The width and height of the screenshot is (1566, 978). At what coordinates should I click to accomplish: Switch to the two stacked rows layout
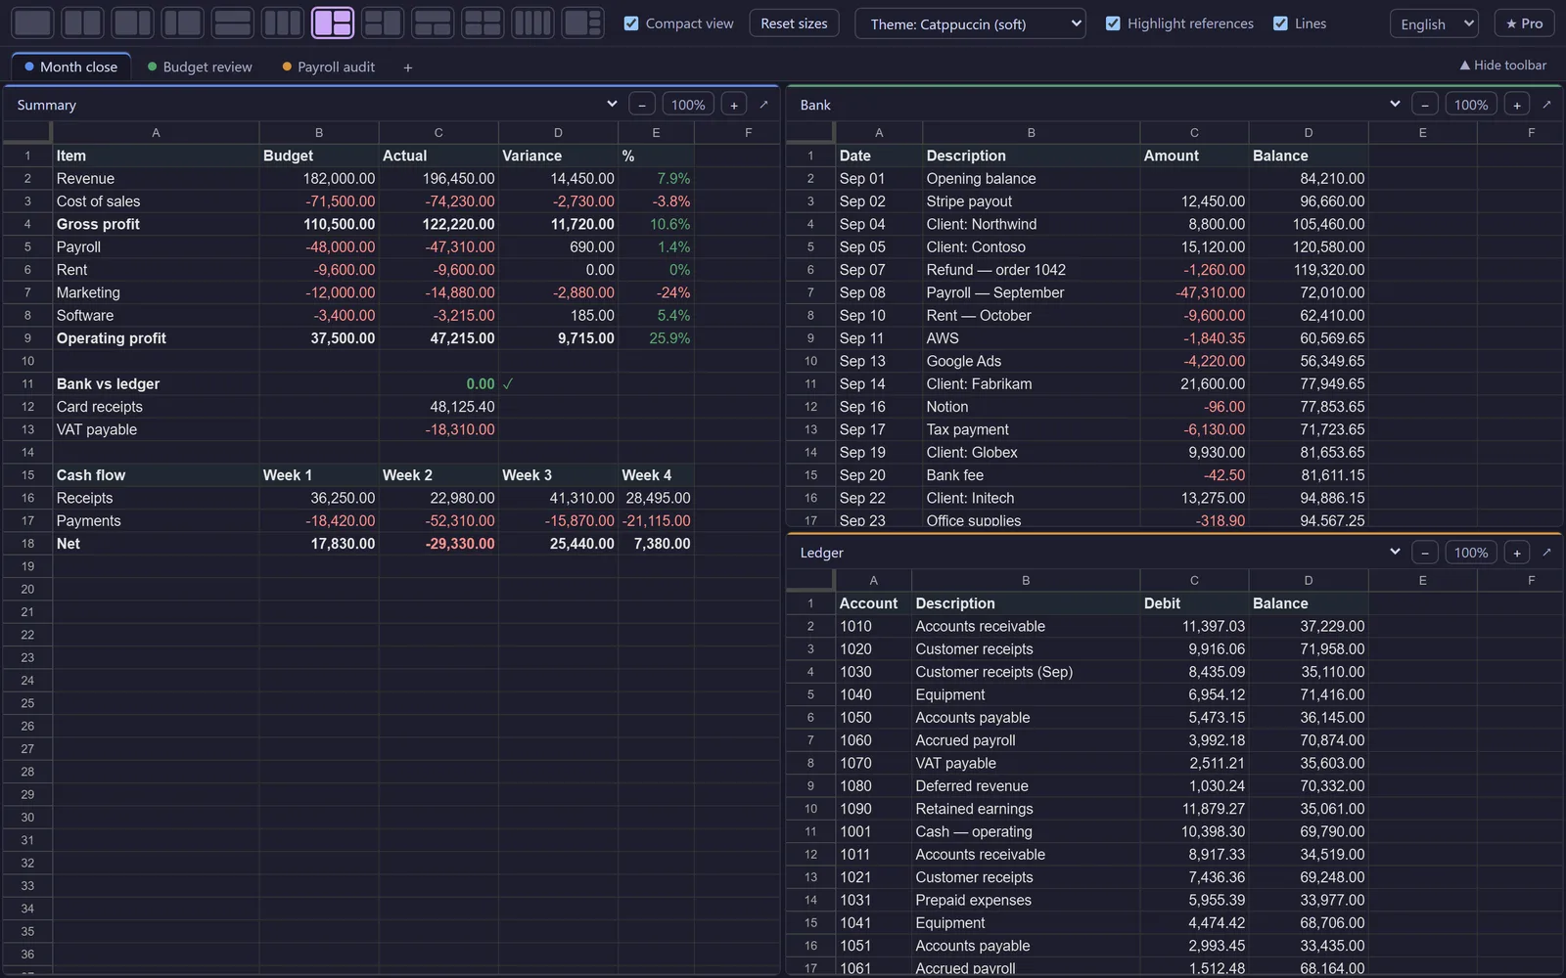pyautogui.click(x=233, y=22)
